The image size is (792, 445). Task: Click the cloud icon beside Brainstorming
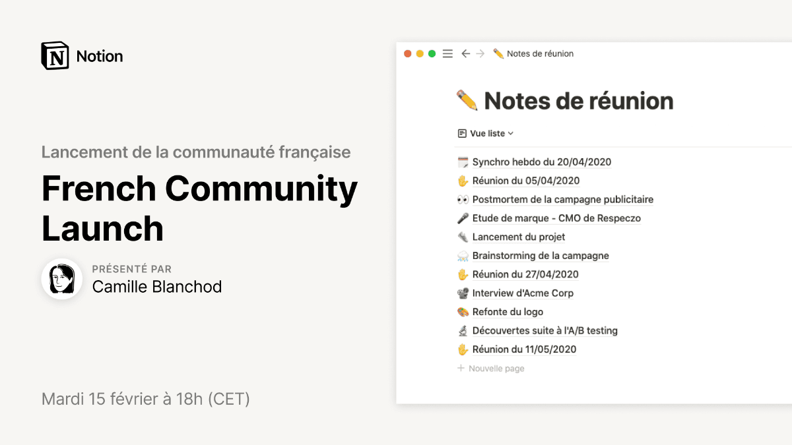463,256
